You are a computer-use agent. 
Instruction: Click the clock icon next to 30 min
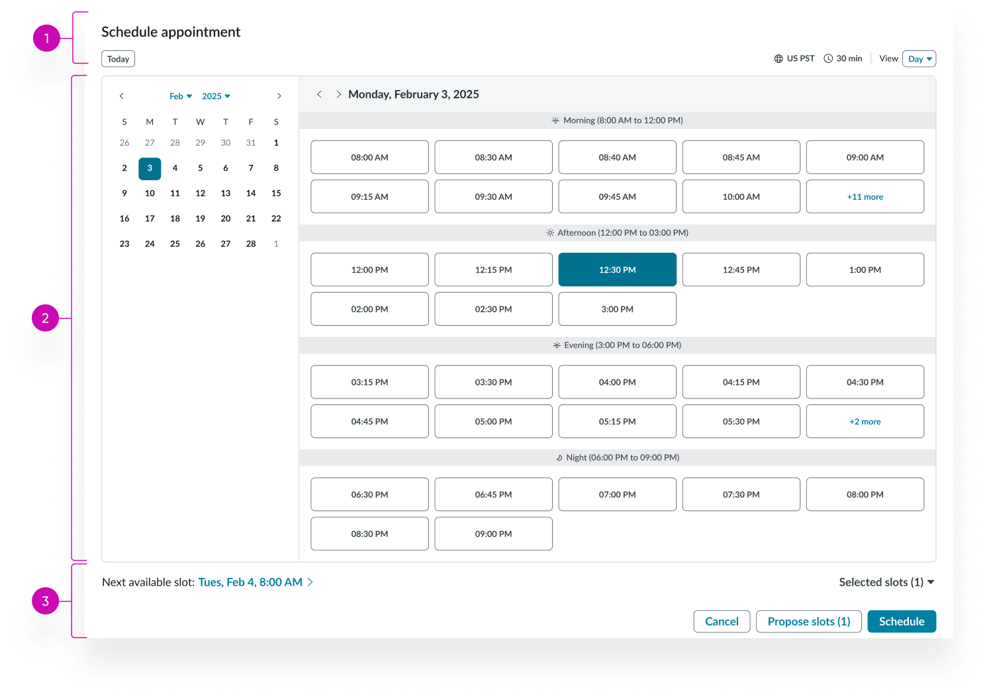[x=829, y=58]
